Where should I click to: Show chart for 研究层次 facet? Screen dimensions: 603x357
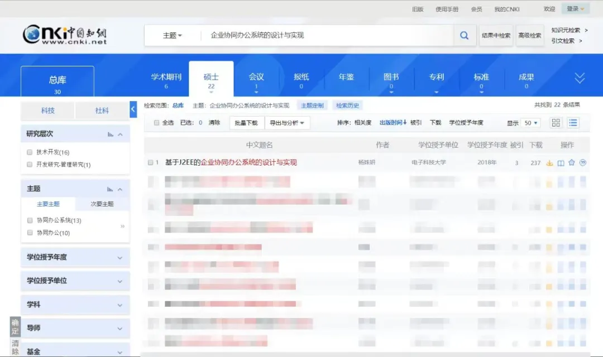pos(111,134)
